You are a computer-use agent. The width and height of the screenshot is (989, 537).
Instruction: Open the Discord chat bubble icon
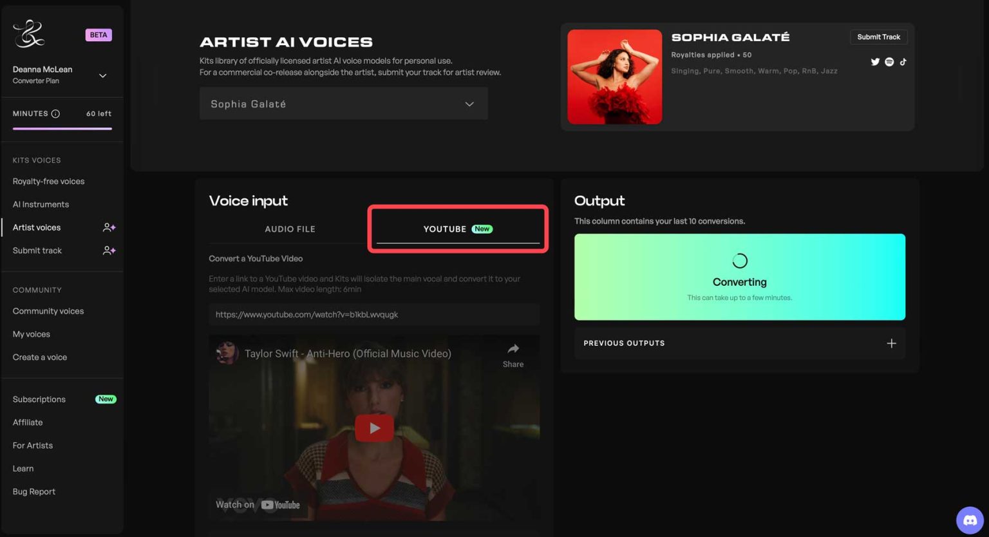[969, 520]
